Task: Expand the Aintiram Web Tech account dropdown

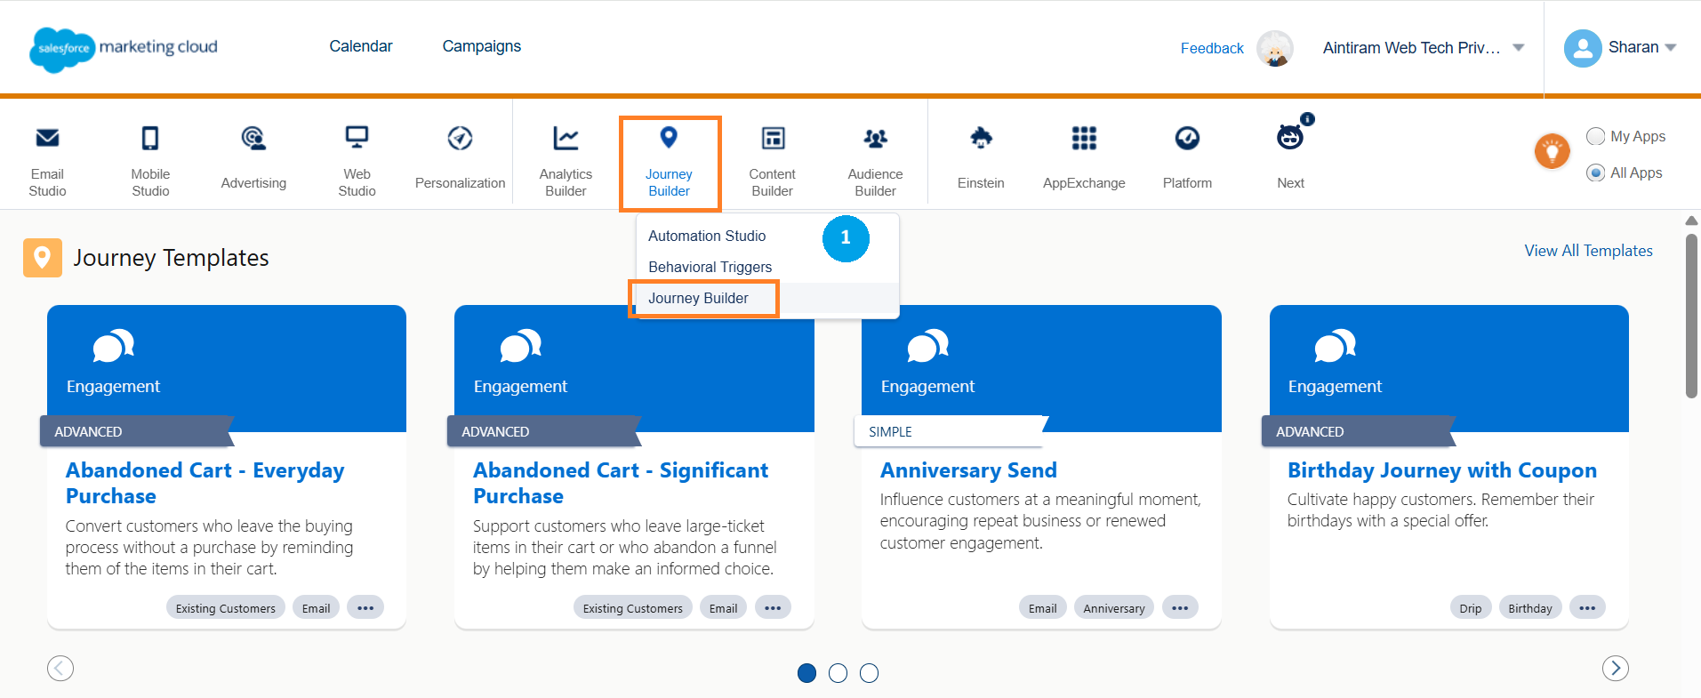Action: click(1519, 48)
